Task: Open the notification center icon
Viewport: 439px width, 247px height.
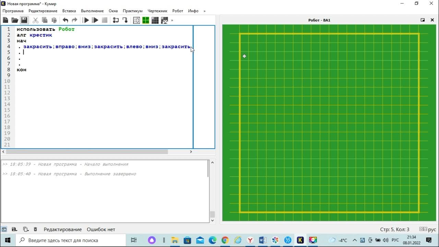Action: click(429, 240)
